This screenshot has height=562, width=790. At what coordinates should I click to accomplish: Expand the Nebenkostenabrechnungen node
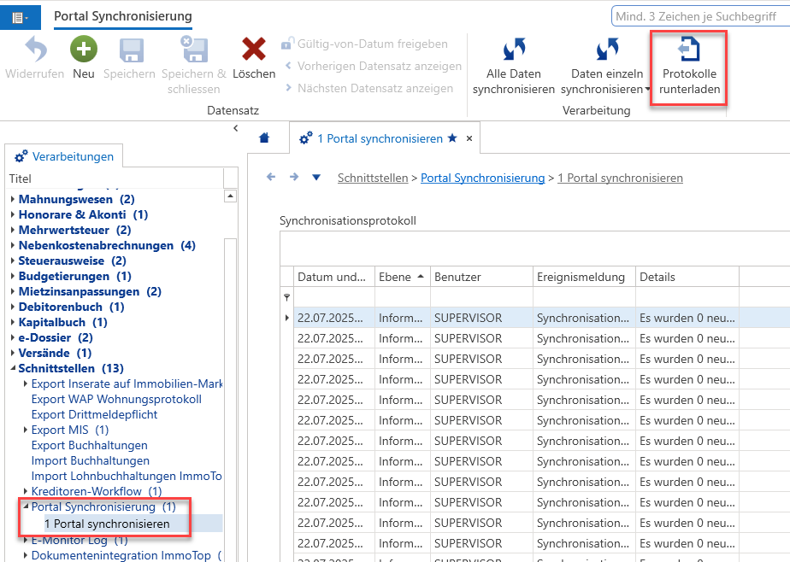click(x=13, y=245)
